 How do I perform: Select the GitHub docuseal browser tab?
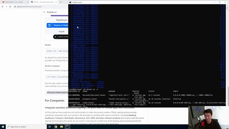44,2
